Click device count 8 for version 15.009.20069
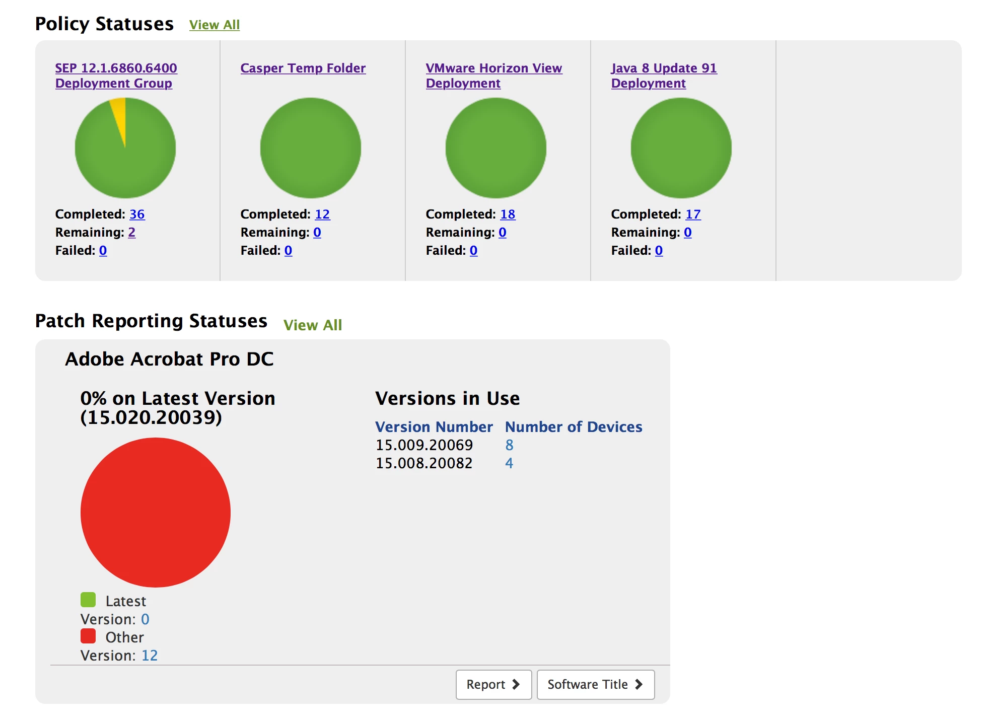Viewport: 992px width, 723px height. point(509,445)
